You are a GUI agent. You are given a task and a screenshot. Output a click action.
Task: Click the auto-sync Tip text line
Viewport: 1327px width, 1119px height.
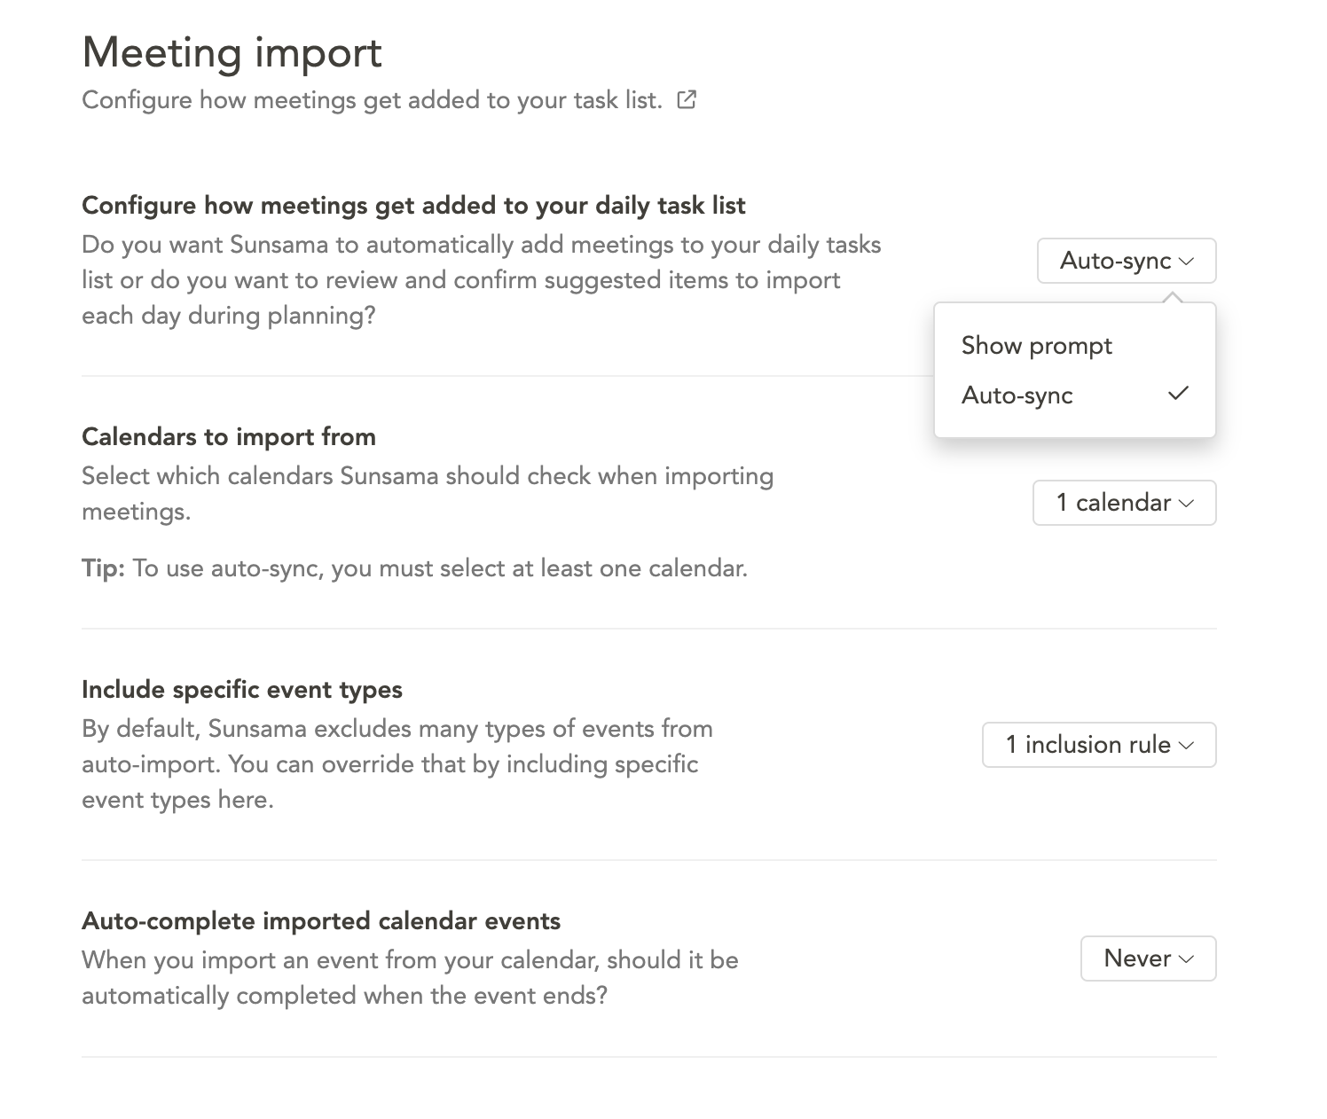[x=414, y=567]
